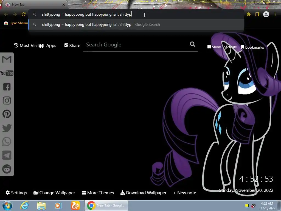Choose the Google Search suggestion row
The width and height of the screenshot is (281, 211).
[136, 24]
